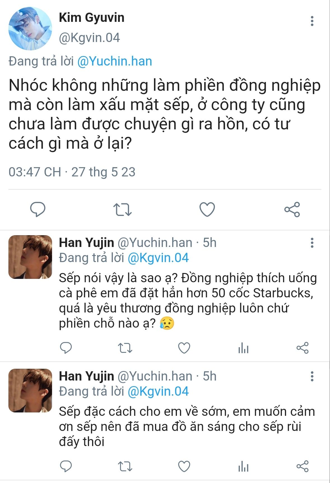The image size is (330, 483).
Task: Share Han Yujin's breakfast tweet
Action: [x=302, y=466]
